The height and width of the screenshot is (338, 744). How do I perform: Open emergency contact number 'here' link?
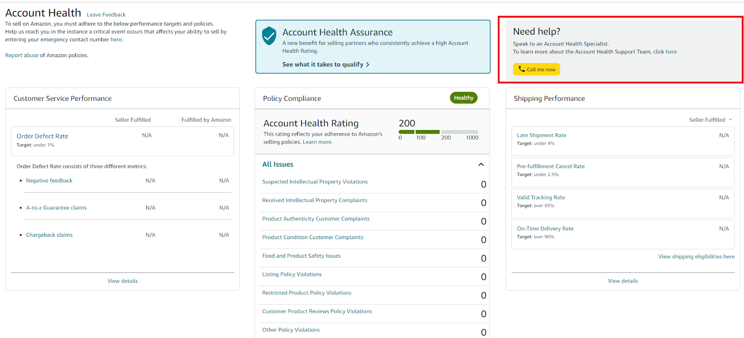[x=116, y=39]
